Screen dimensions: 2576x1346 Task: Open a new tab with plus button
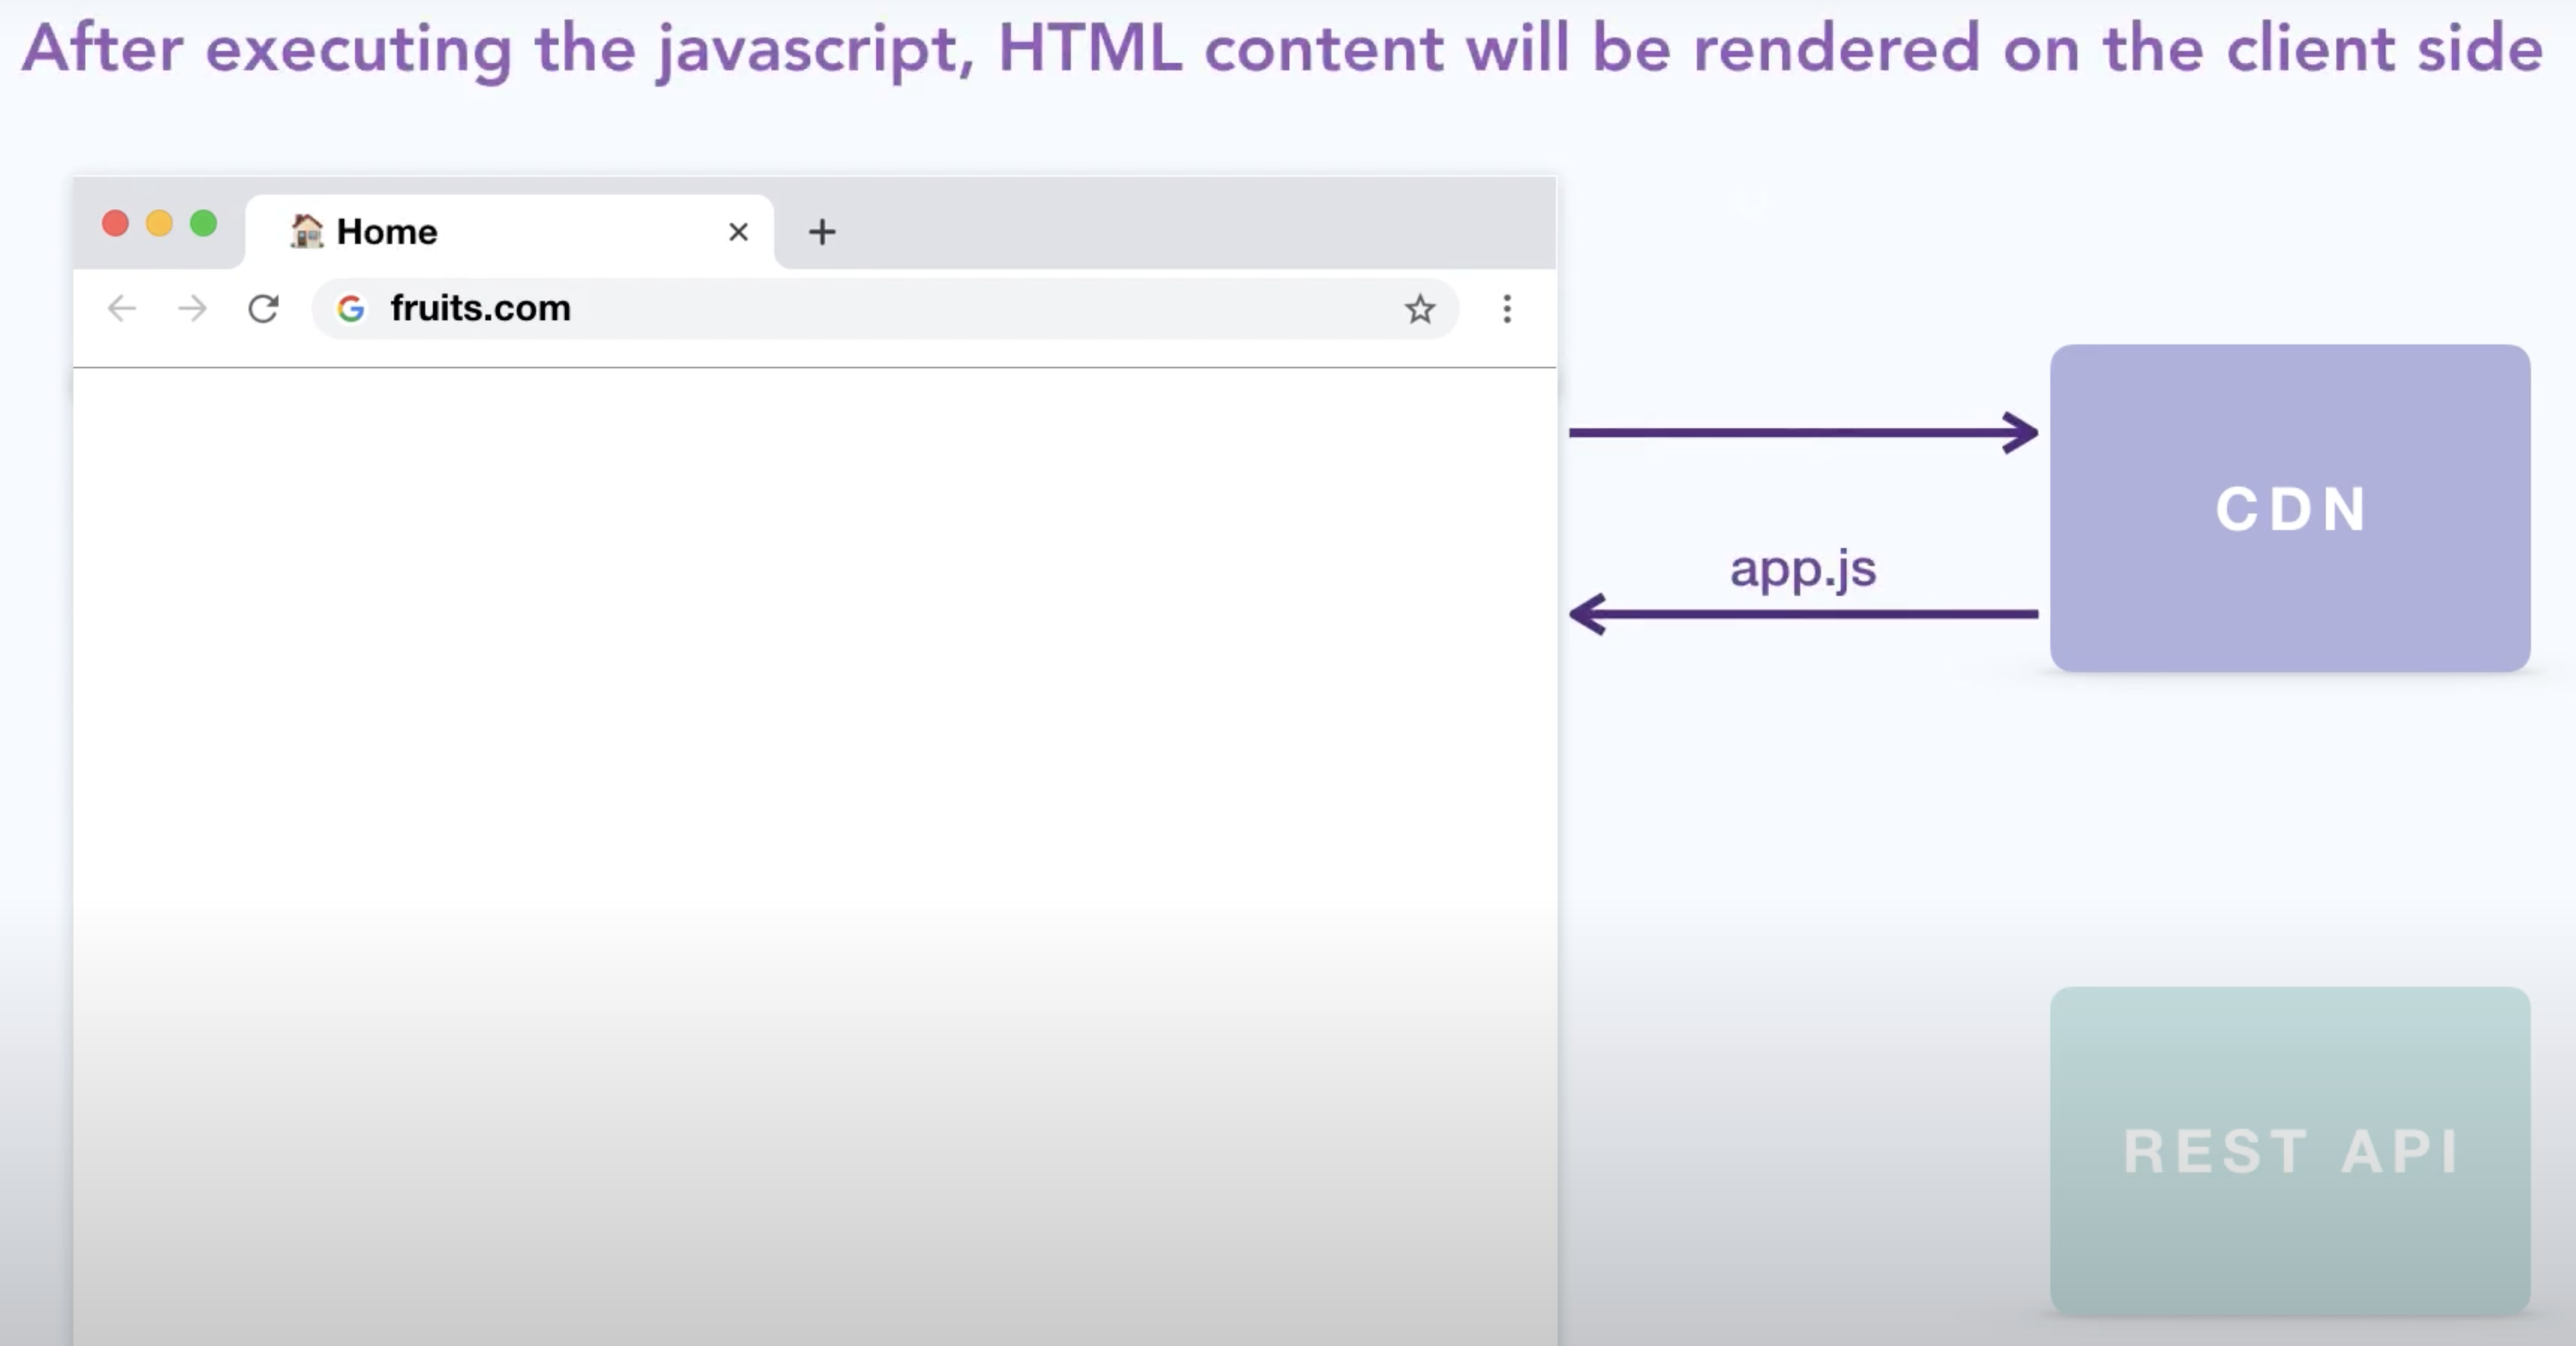click(822, 232)
